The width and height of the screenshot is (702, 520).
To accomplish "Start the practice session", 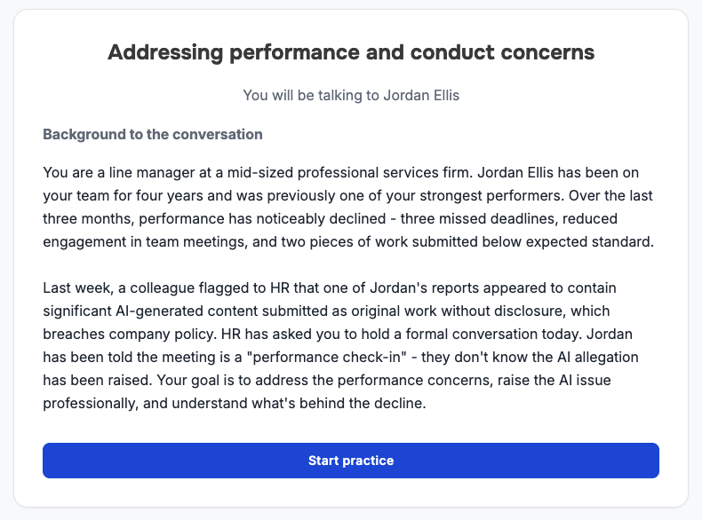I will click(350, 461).
